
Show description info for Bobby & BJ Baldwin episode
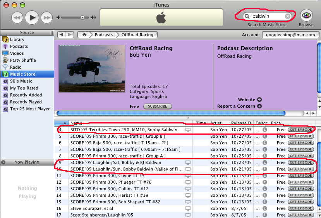(x=265, y=162)
